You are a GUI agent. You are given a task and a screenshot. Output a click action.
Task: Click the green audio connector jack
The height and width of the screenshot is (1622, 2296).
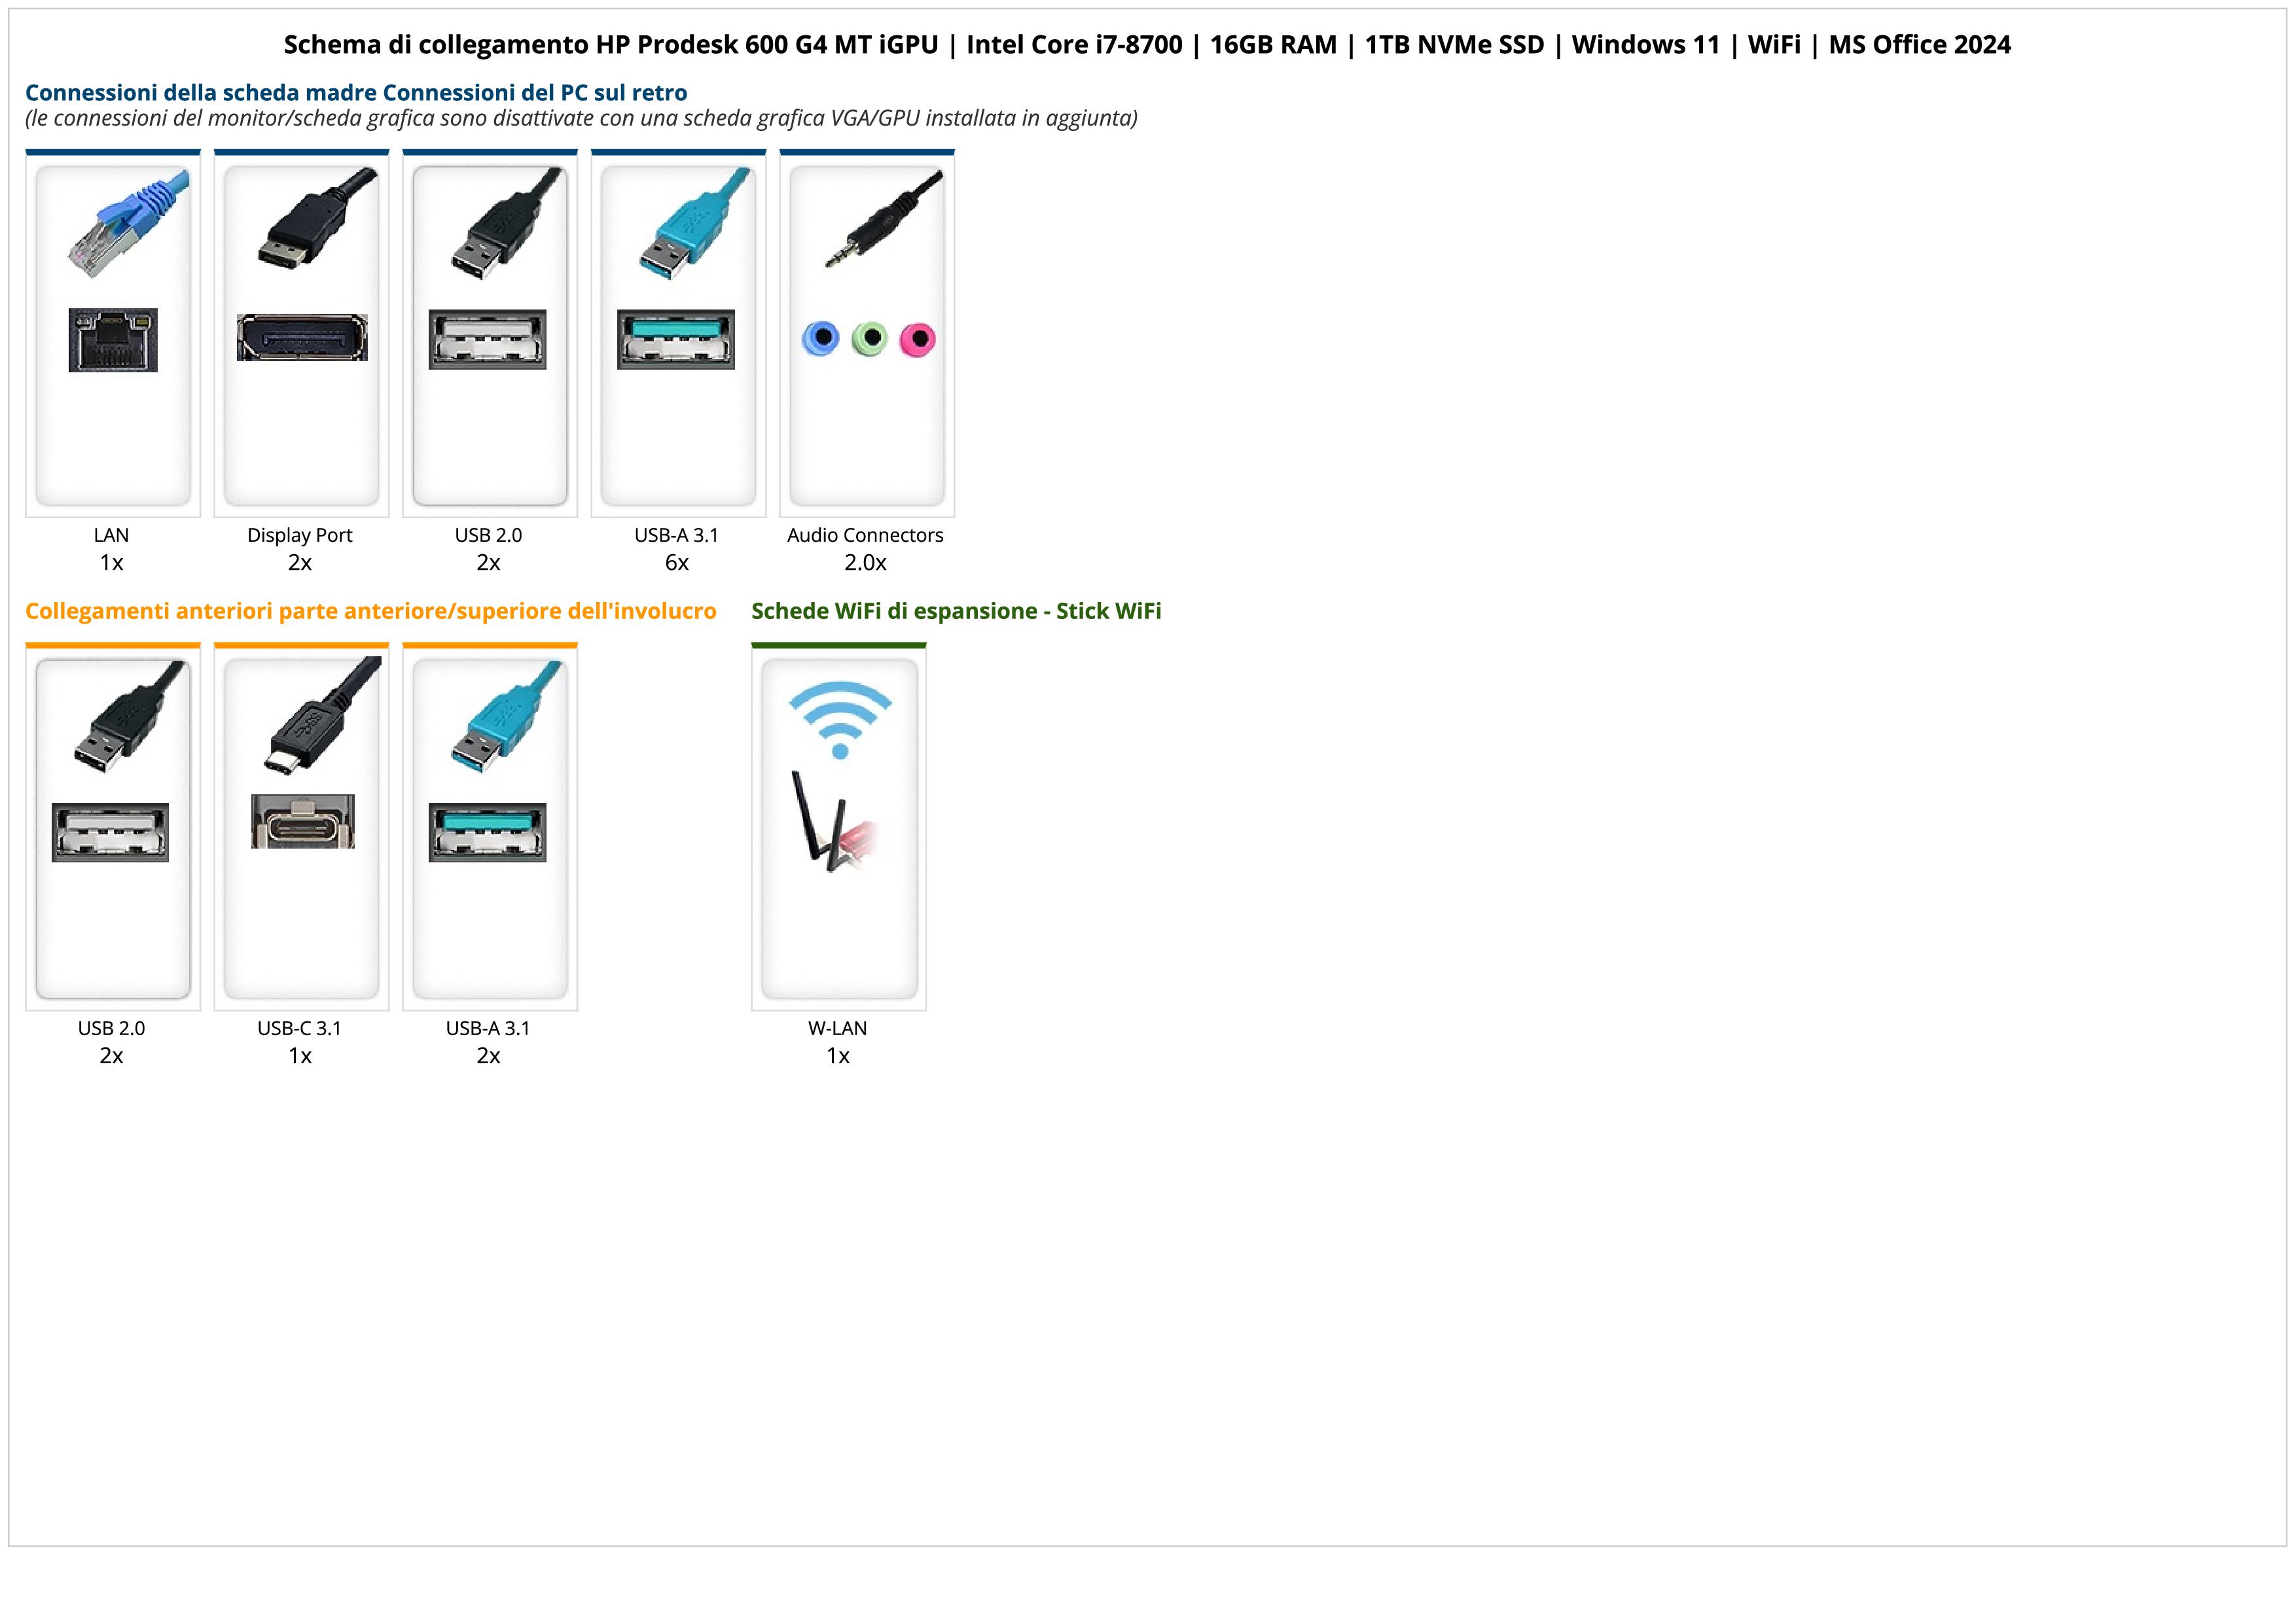point(870,339)
